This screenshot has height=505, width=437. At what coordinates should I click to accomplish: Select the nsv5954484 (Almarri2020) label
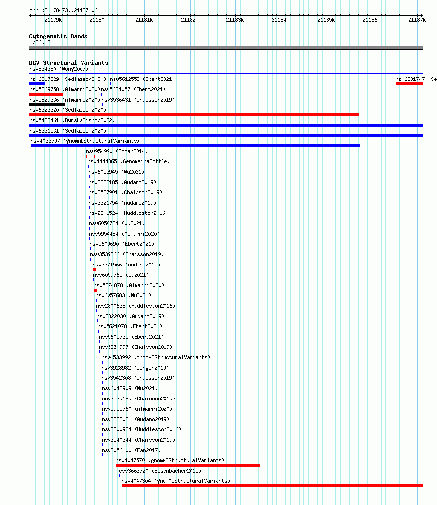pyautogui.click(x=124, y=234)
